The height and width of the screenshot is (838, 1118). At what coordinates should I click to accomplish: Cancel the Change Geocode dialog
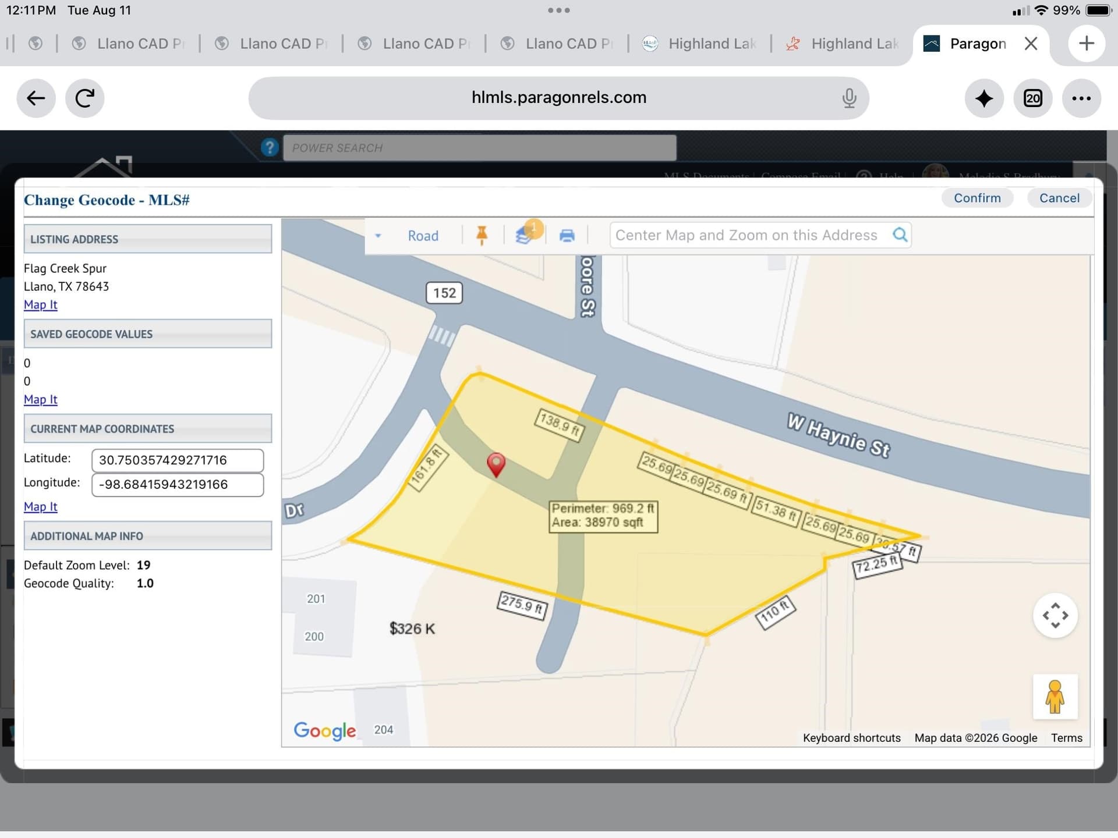[1059, 198]
